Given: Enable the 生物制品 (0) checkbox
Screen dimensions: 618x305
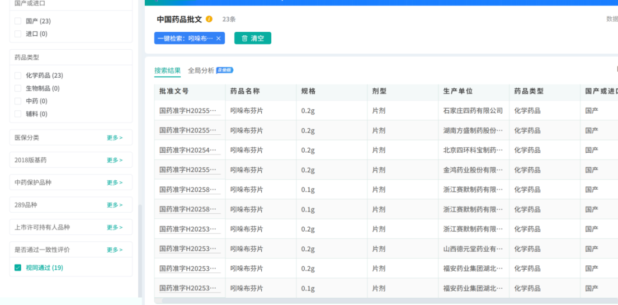Looking at the screenshot, I should coord(18,88).
